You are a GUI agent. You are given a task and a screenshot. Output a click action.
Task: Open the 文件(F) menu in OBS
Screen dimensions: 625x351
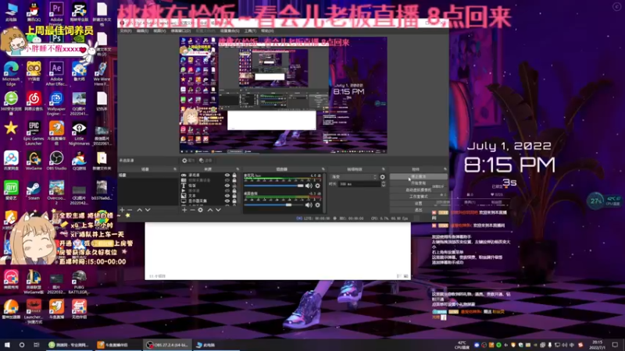click(126, 30)
